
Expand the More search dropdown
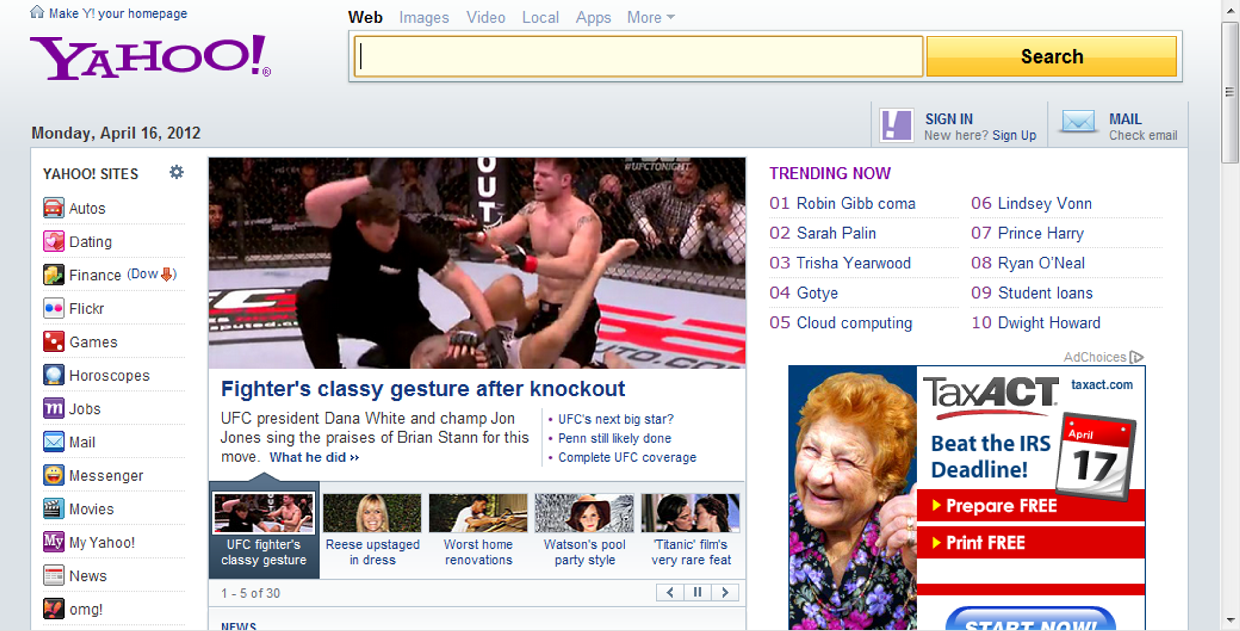pyautogui.click(x=650, y=18)
